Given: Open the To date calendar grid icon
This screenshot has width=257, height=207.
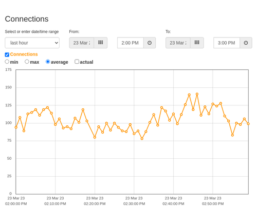Looking at the screenshot, I should [x=197, y=43].
